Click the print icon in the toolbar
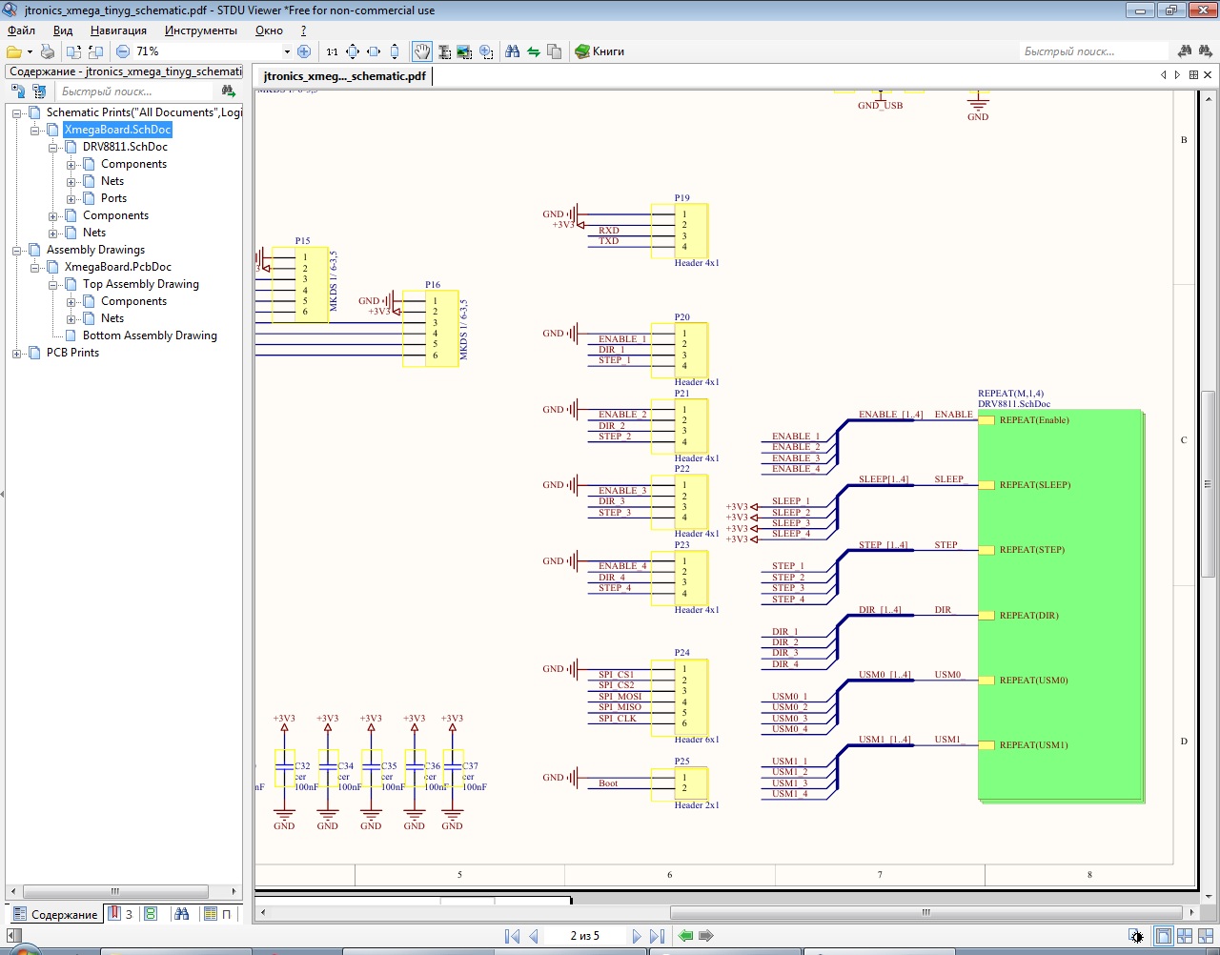 click(47, 51)
